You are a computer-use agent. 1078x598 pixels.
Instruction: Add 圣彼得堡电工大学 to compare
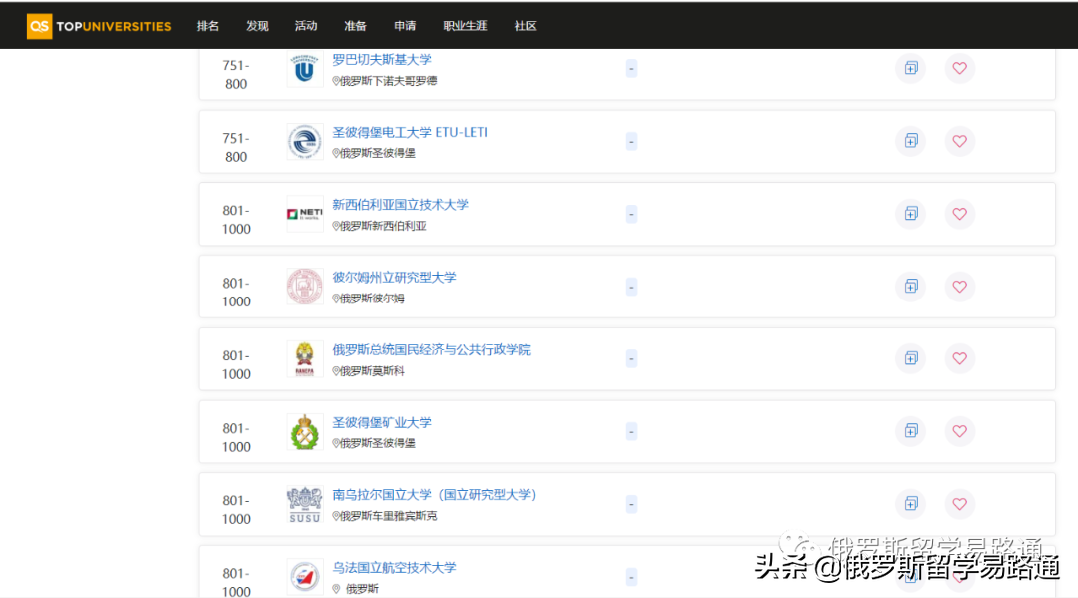(911, 141)
